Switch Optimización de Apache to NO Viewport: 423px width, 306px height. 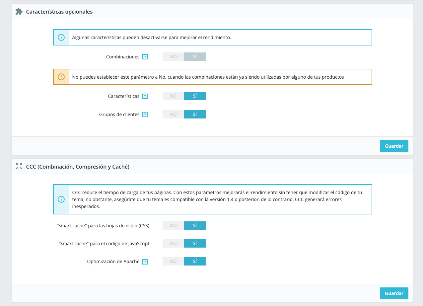(173, 262)
